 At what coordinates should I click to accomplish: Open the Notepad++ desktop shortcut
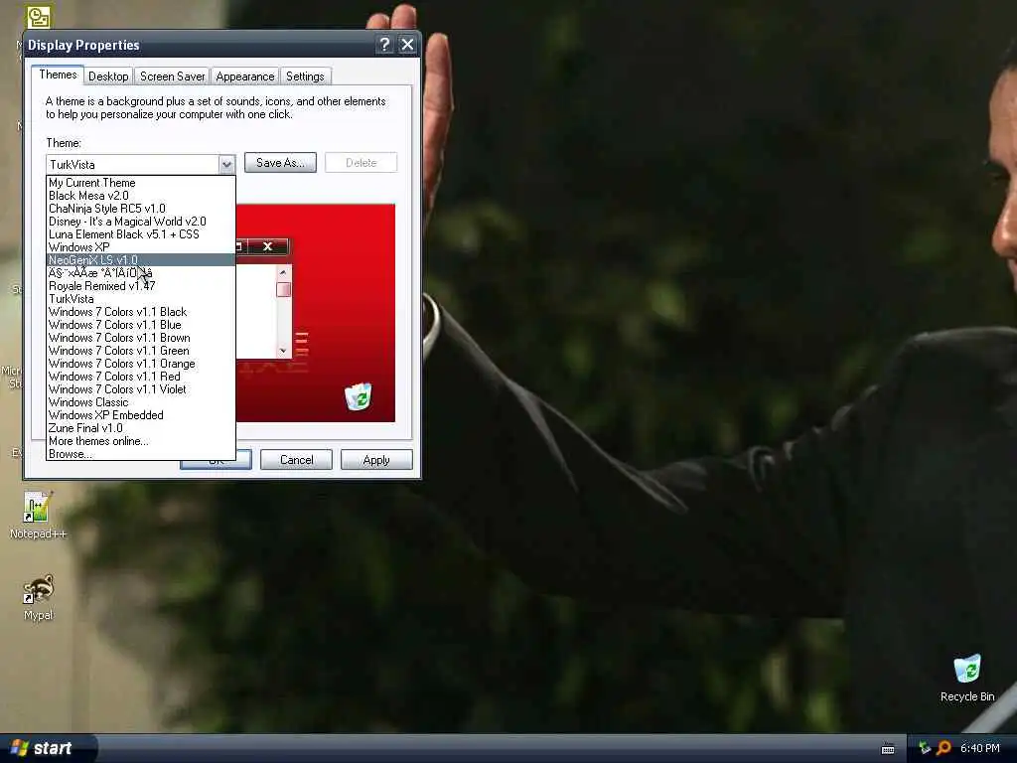point(38,515)
